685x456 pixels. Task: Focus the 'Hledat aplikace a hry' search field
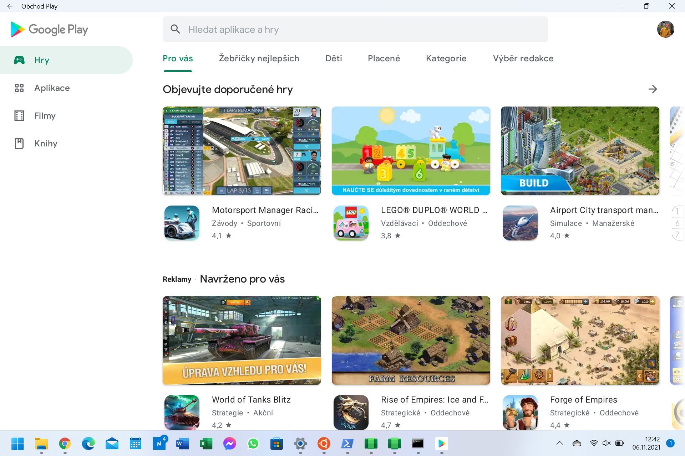click(355, 29)
